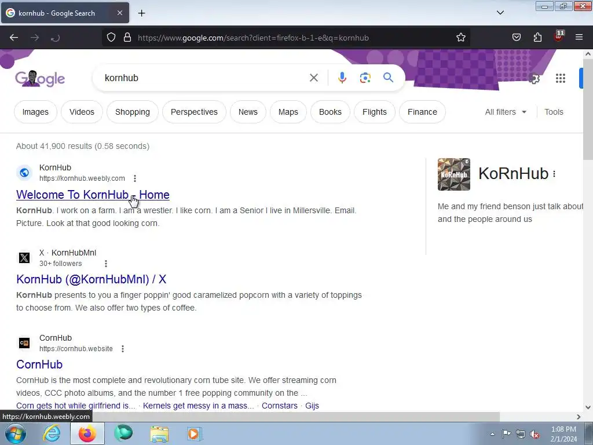Open the Action Center flag icon

point(506,434)
